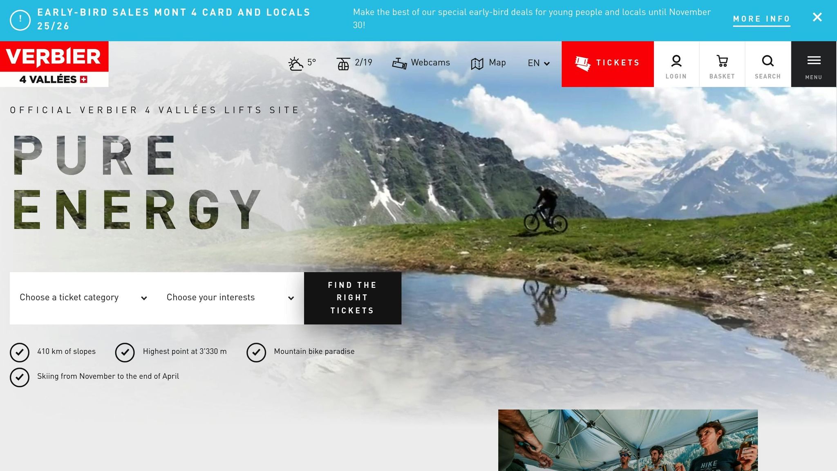This screenshot has width=837, height=471.
Task: Dismiss the early-bird sales banner
Action: 817,17
